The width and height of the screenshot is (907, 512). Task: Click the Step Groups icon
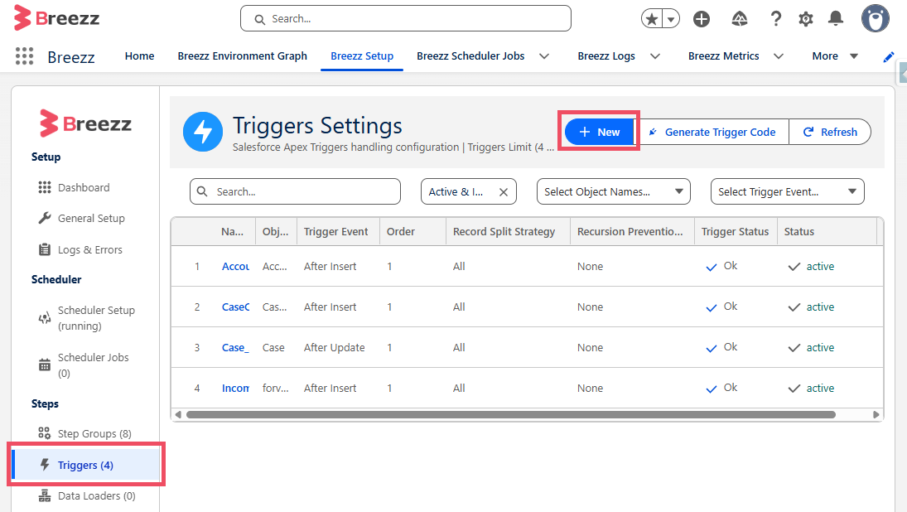[45, 432]
